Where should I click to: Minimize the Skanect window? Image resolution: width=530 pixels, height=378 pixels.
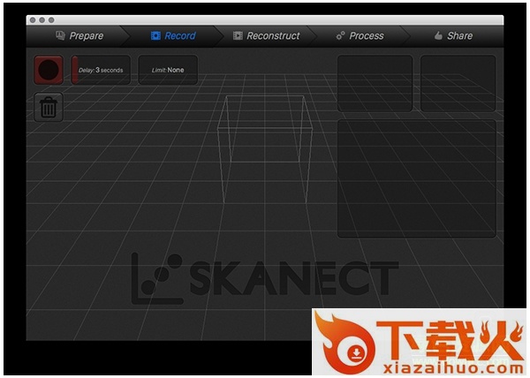(x=42, y=20)
